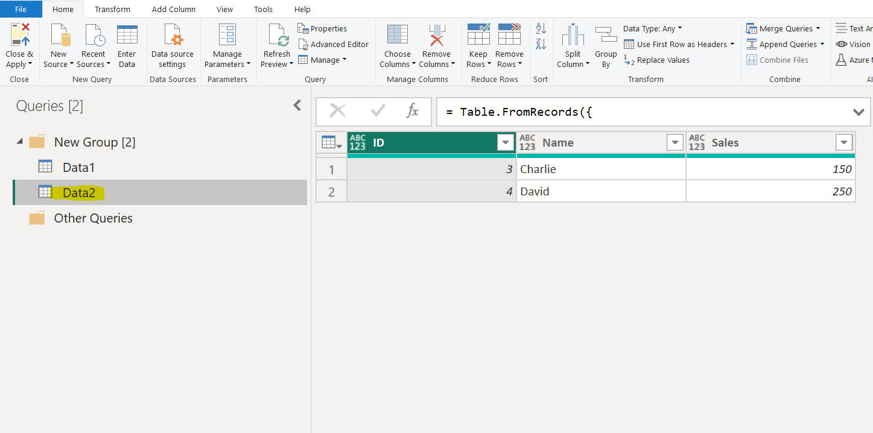Open the ID column filter dropdown
Image resolution: width=873 pixels, height=433 pixels.
(x=505, y=142)
